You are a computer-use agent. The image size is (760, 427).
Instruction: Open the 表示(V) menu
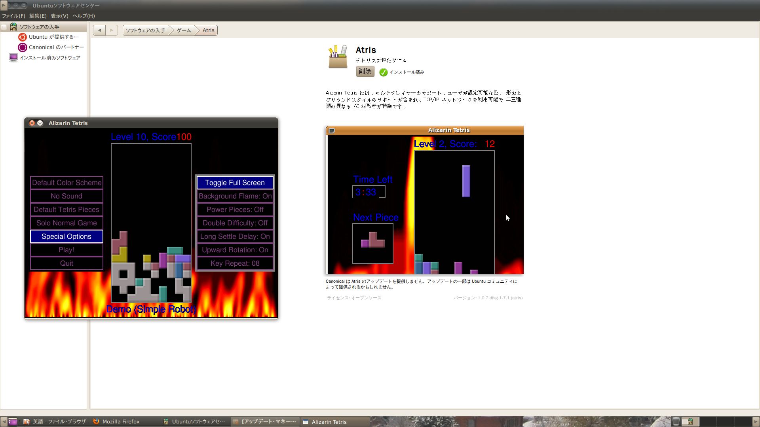click(59, 16)
